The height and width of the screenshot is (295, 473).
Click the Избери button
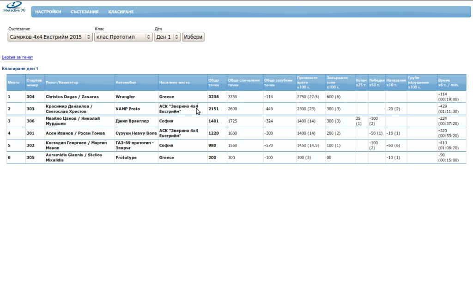pos(193,37)
